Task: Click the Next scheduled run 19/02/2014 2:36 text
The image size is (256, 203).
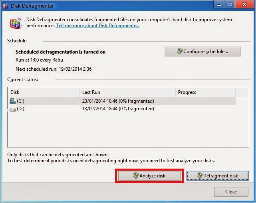Action: pyautogui.click(x=54, y=69)
